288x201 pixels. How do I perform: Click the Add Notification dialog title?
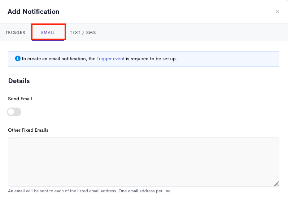click(34, 12)
